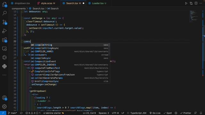
Task: Select the collectGenerateParams suggestion
Action: [70, 78]
